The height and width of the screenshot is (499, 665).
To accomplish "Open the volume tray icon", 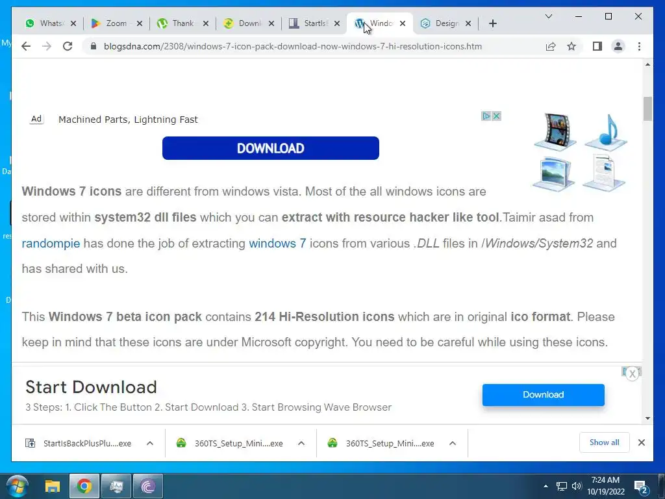I will point(577,486).
